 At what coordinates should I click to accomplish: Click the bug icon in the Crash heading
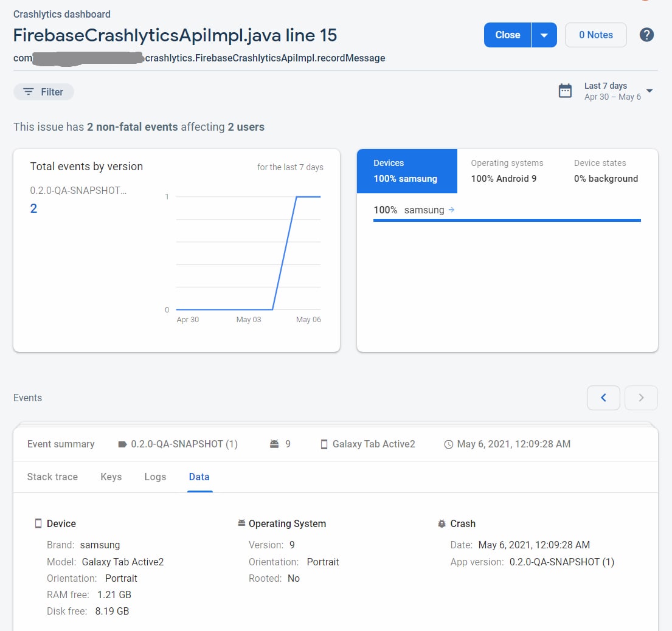[442, 523]
